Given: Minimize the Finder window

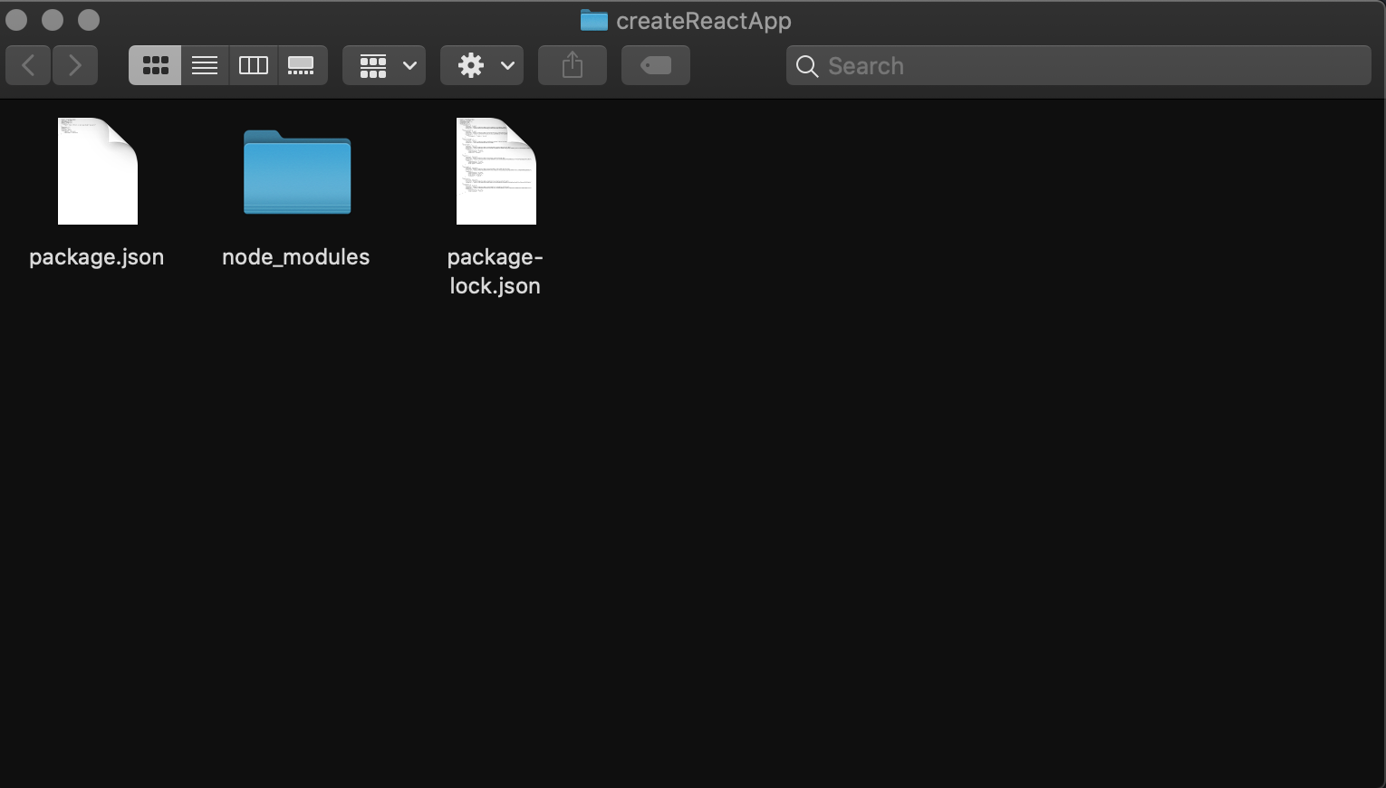Looking at the screenshot, I should (x=53, y=20).
